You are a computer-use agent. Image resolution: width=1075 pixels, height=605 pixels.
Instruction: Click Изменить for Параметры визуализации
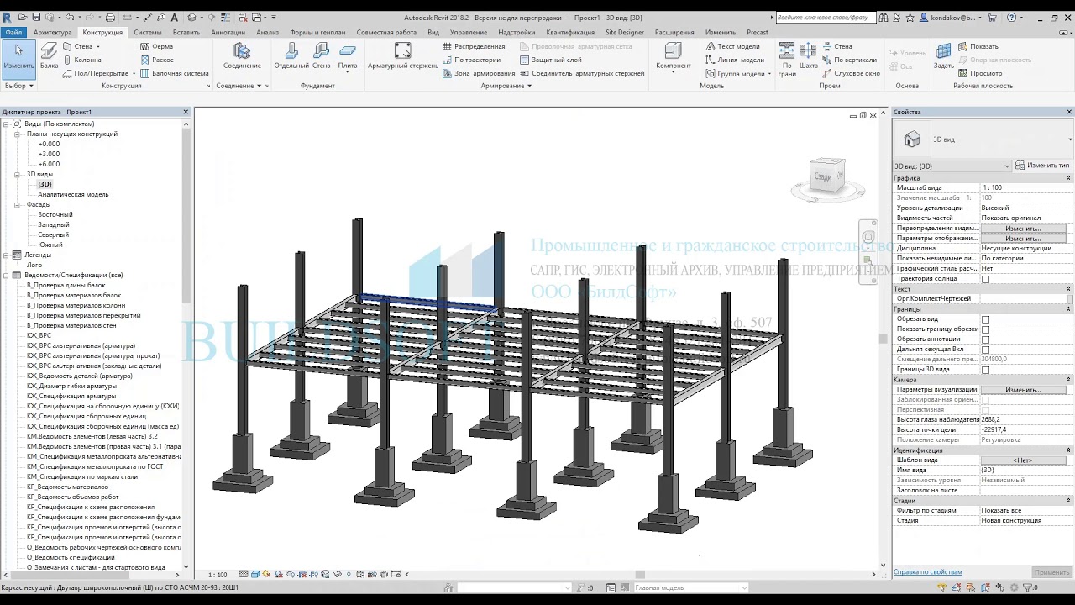[1023, 390]
